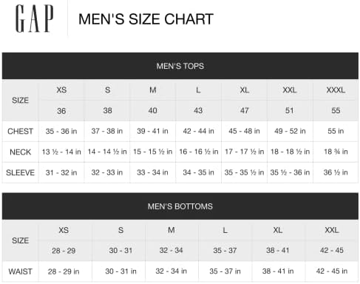Select the MEN'S TOPS header bar
The width and height of the screenshot is (360, 284).
180,66
